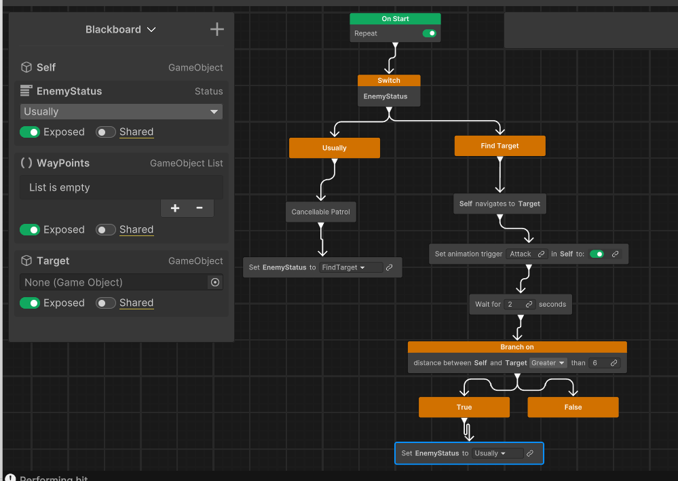
Task: Disable the Exposed toggle under EnemyStatus
Action: (30, 132)
